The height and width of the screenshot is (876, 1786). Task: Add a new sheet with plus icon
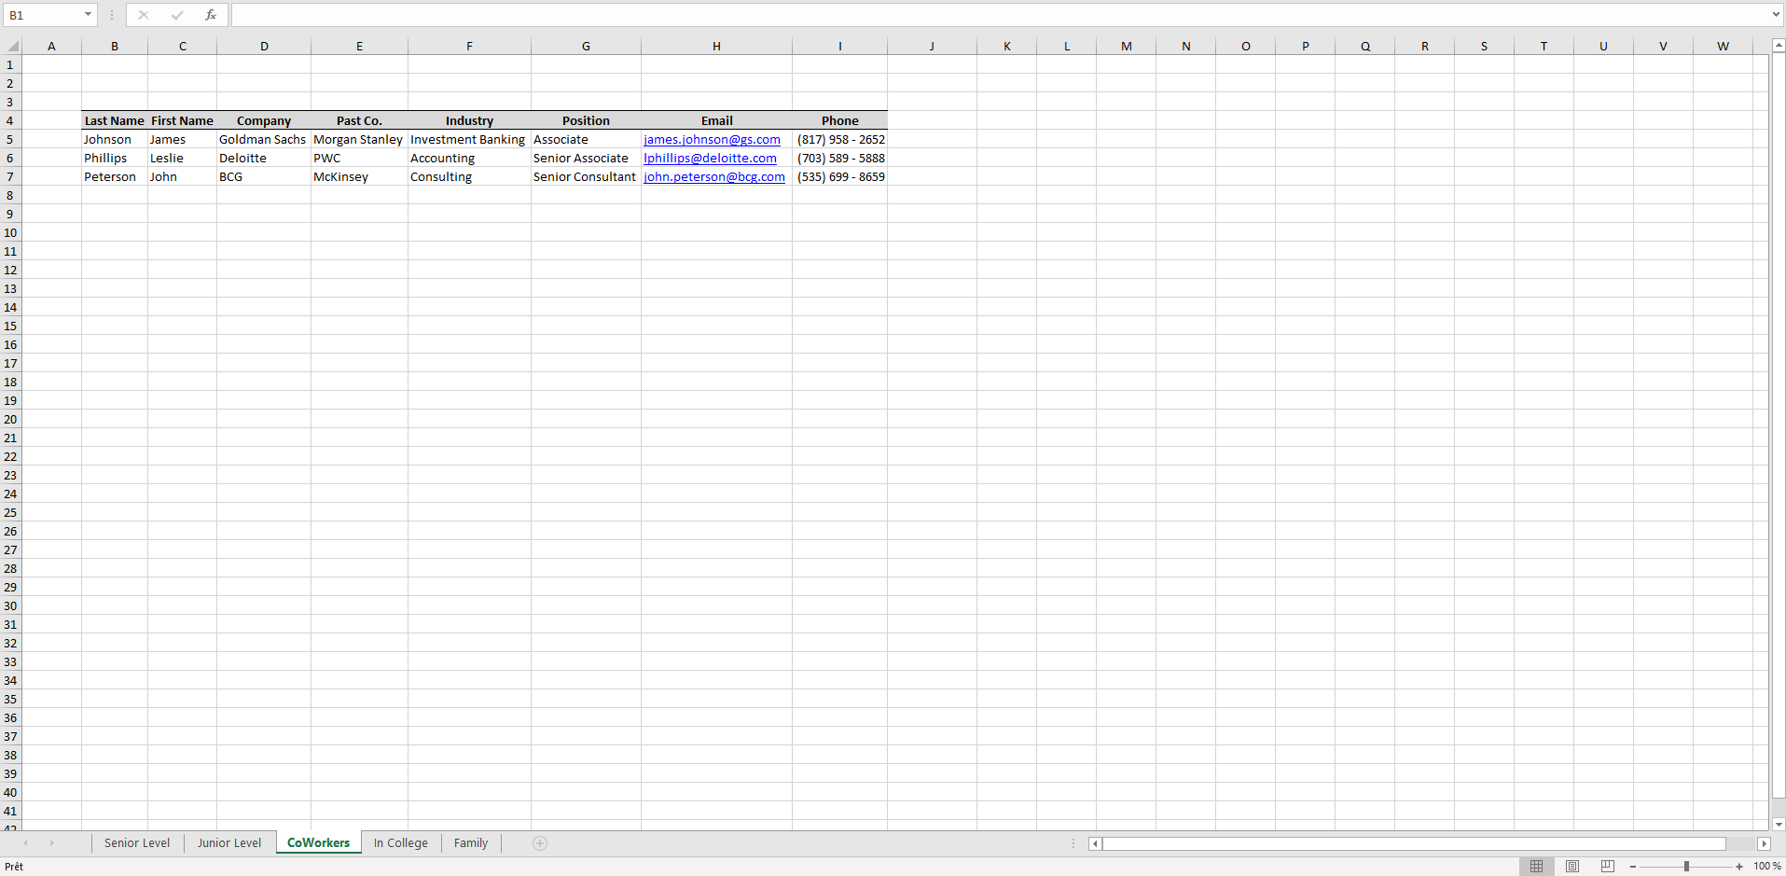pos(540,843)
